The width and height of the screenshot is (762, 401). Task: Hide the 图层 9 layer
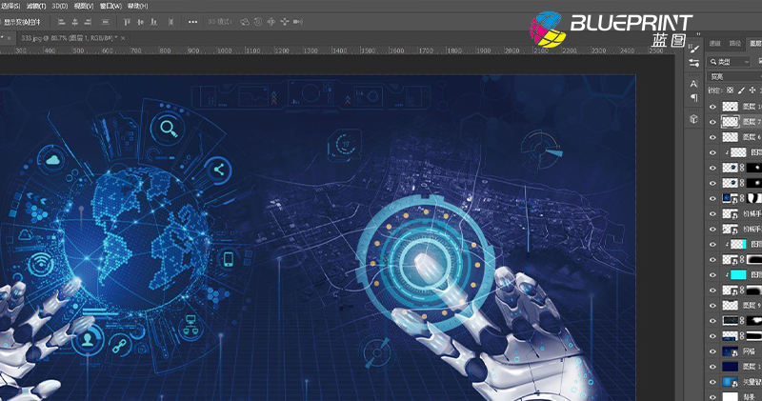[712, 306]
